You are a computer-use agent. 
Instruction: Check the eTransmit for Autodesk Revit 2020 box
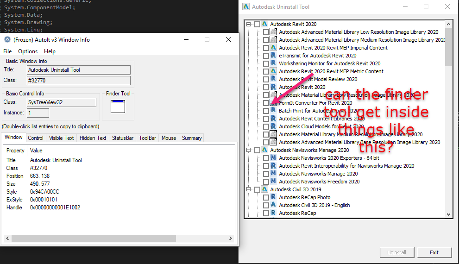click(266, 56)
